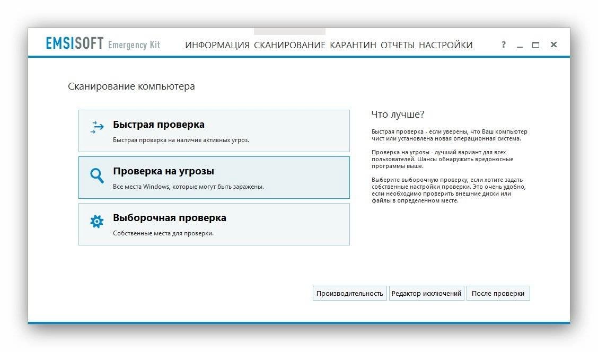The height and width of the screenshot is (352, 598).
Task: Switch to the СКАНИРОВАНИЕ tab
Action: (x=289, y=45)
